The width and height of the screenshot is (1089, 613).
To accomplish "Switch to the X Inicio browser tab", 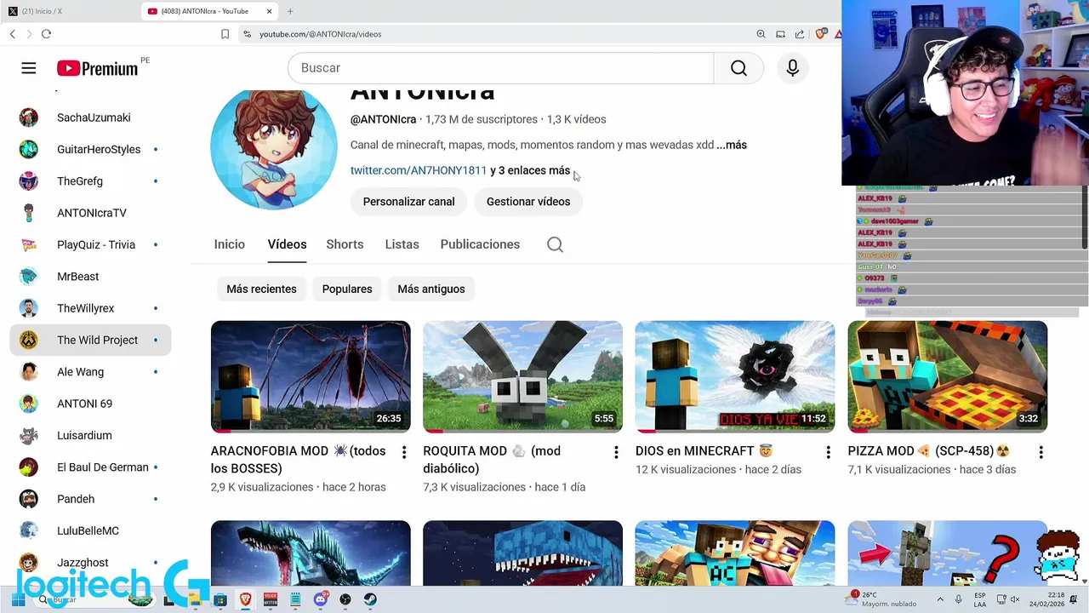I will point(68,11).
